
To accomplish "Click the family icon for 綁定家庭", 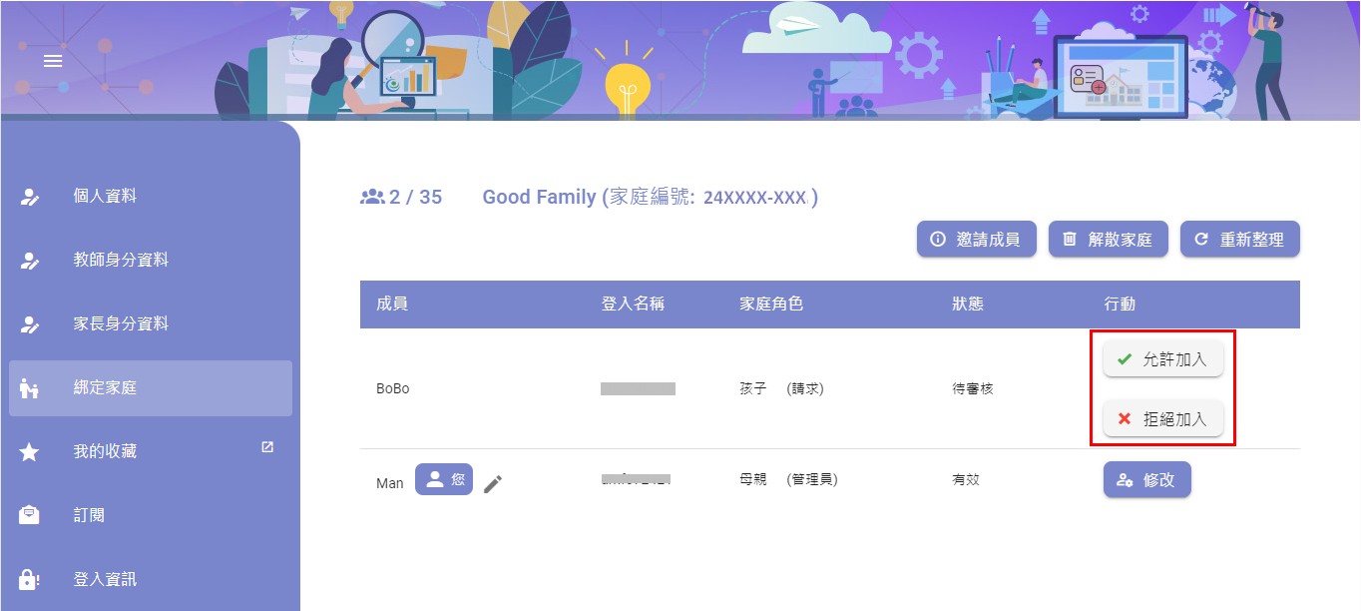I will tap(30, 388).
